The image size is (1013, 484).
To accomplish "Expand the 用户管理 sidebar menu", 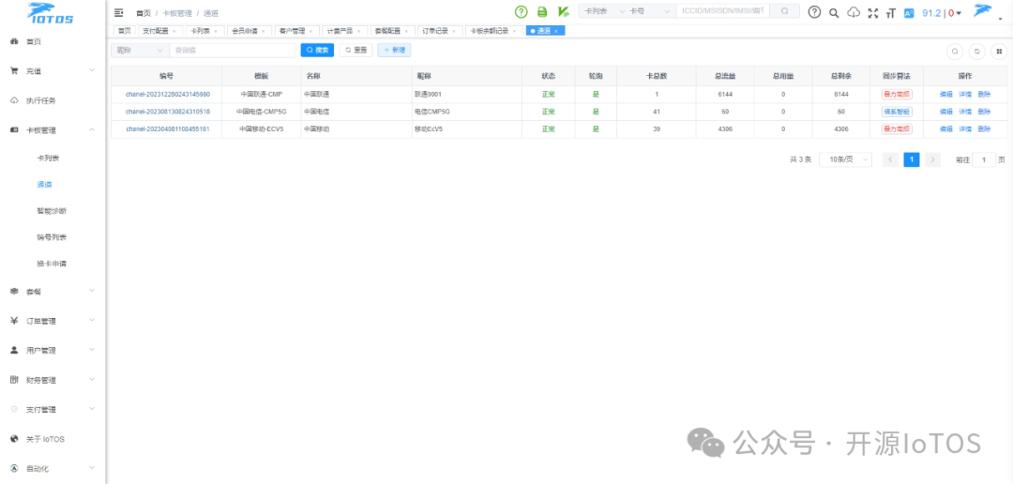I will pos(53,350).
